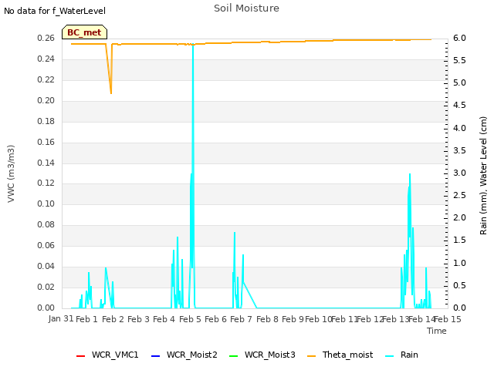Click the Feb 4 x-axis tick label
Screen dimensions: 494x370
point(164,319)
